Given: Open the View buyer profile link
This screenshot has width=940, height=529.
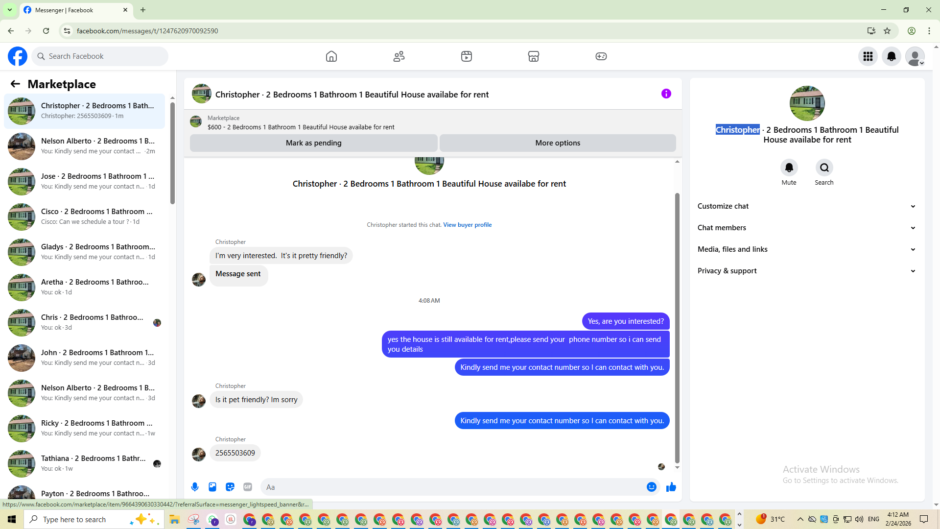Looking at the screenshot, I should point(467,225).
